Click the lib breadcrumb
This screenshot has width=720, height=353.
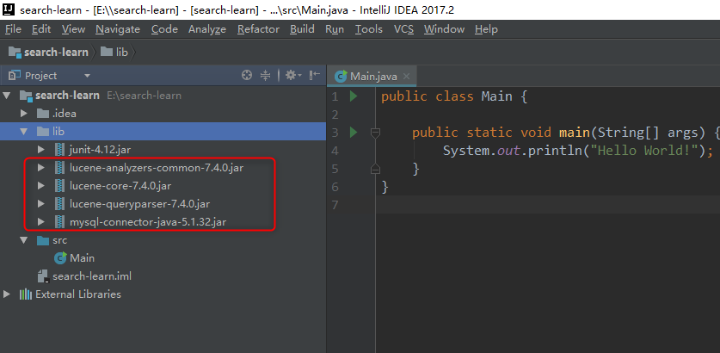(114, 53)
